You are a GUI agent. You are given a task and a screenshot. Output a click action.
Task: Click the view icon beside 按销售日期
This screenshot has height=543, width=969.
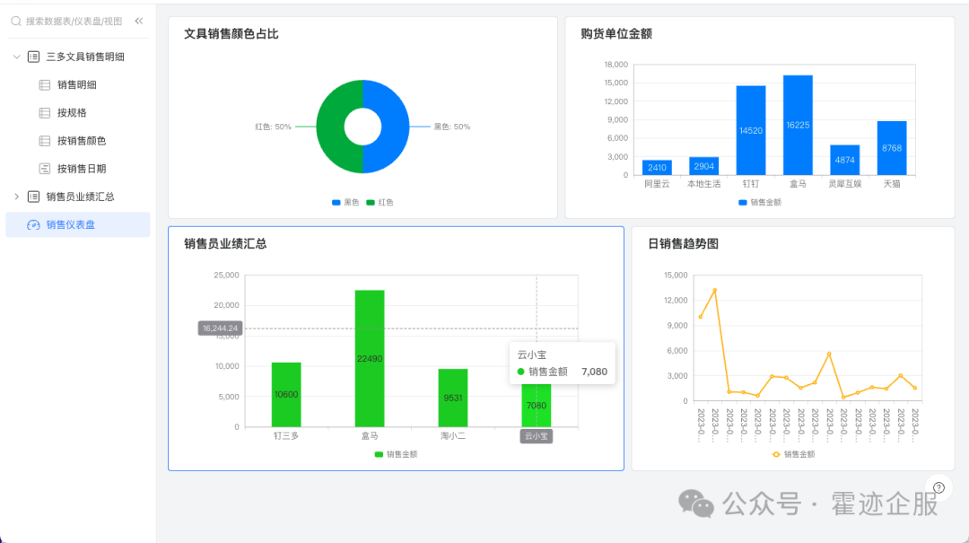click(45, 169)
